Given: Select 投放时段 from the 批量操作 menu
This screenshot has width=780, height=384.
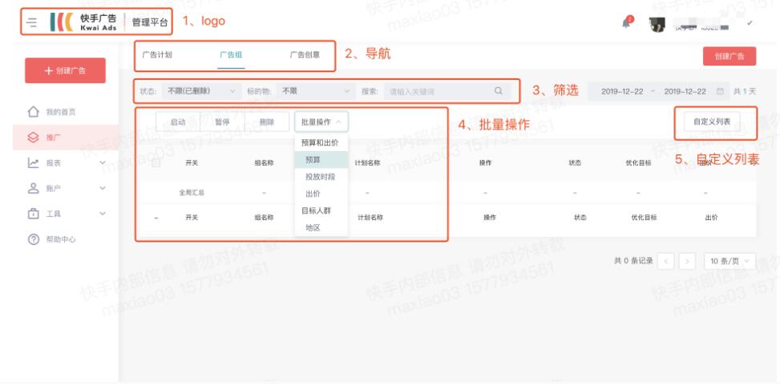Looking at the screenshot, I should 320,177.
